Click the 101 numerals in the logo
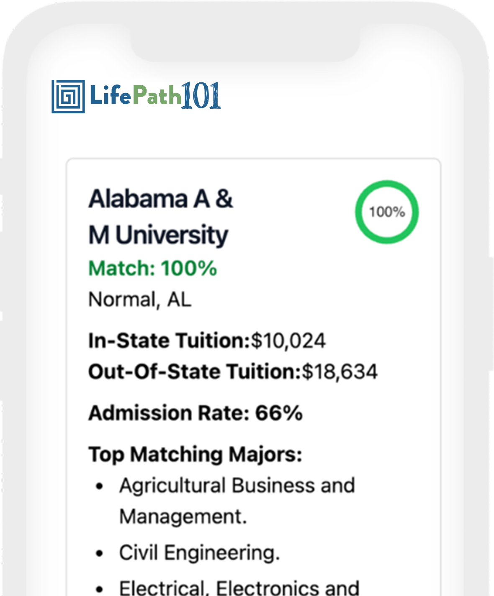Screen dimensions: 494x596 coord(201,96)
